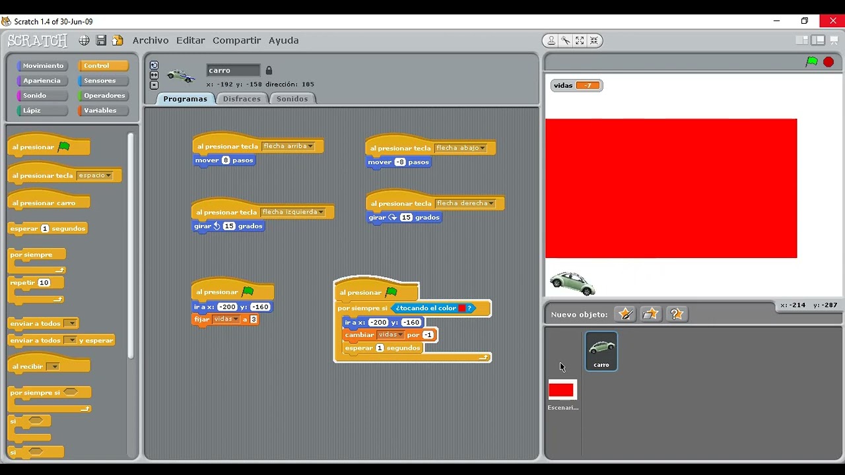
Task: Open the flecha derecha key dropdown
Action: click(465, 203)
